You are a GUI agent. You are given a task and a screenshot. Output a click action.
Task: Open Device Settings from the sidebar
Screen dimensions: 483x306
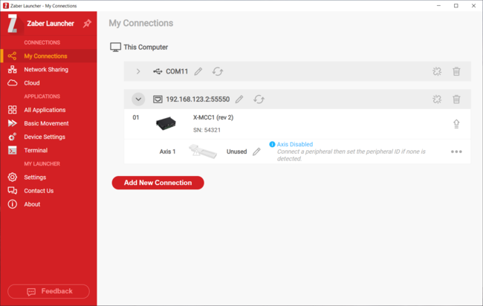45,137
